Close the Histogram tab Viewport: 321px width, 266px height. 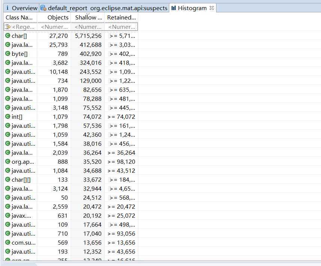pyautogui.click(x=212, y=8)
